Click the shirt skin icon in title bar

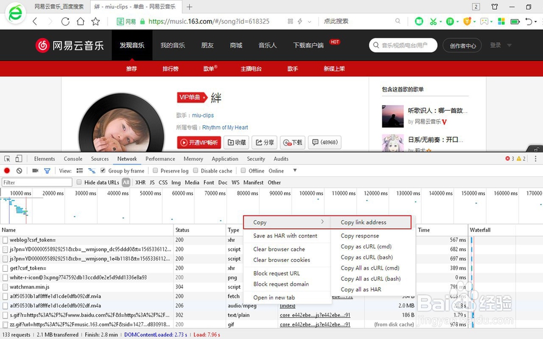click(495, 7)
